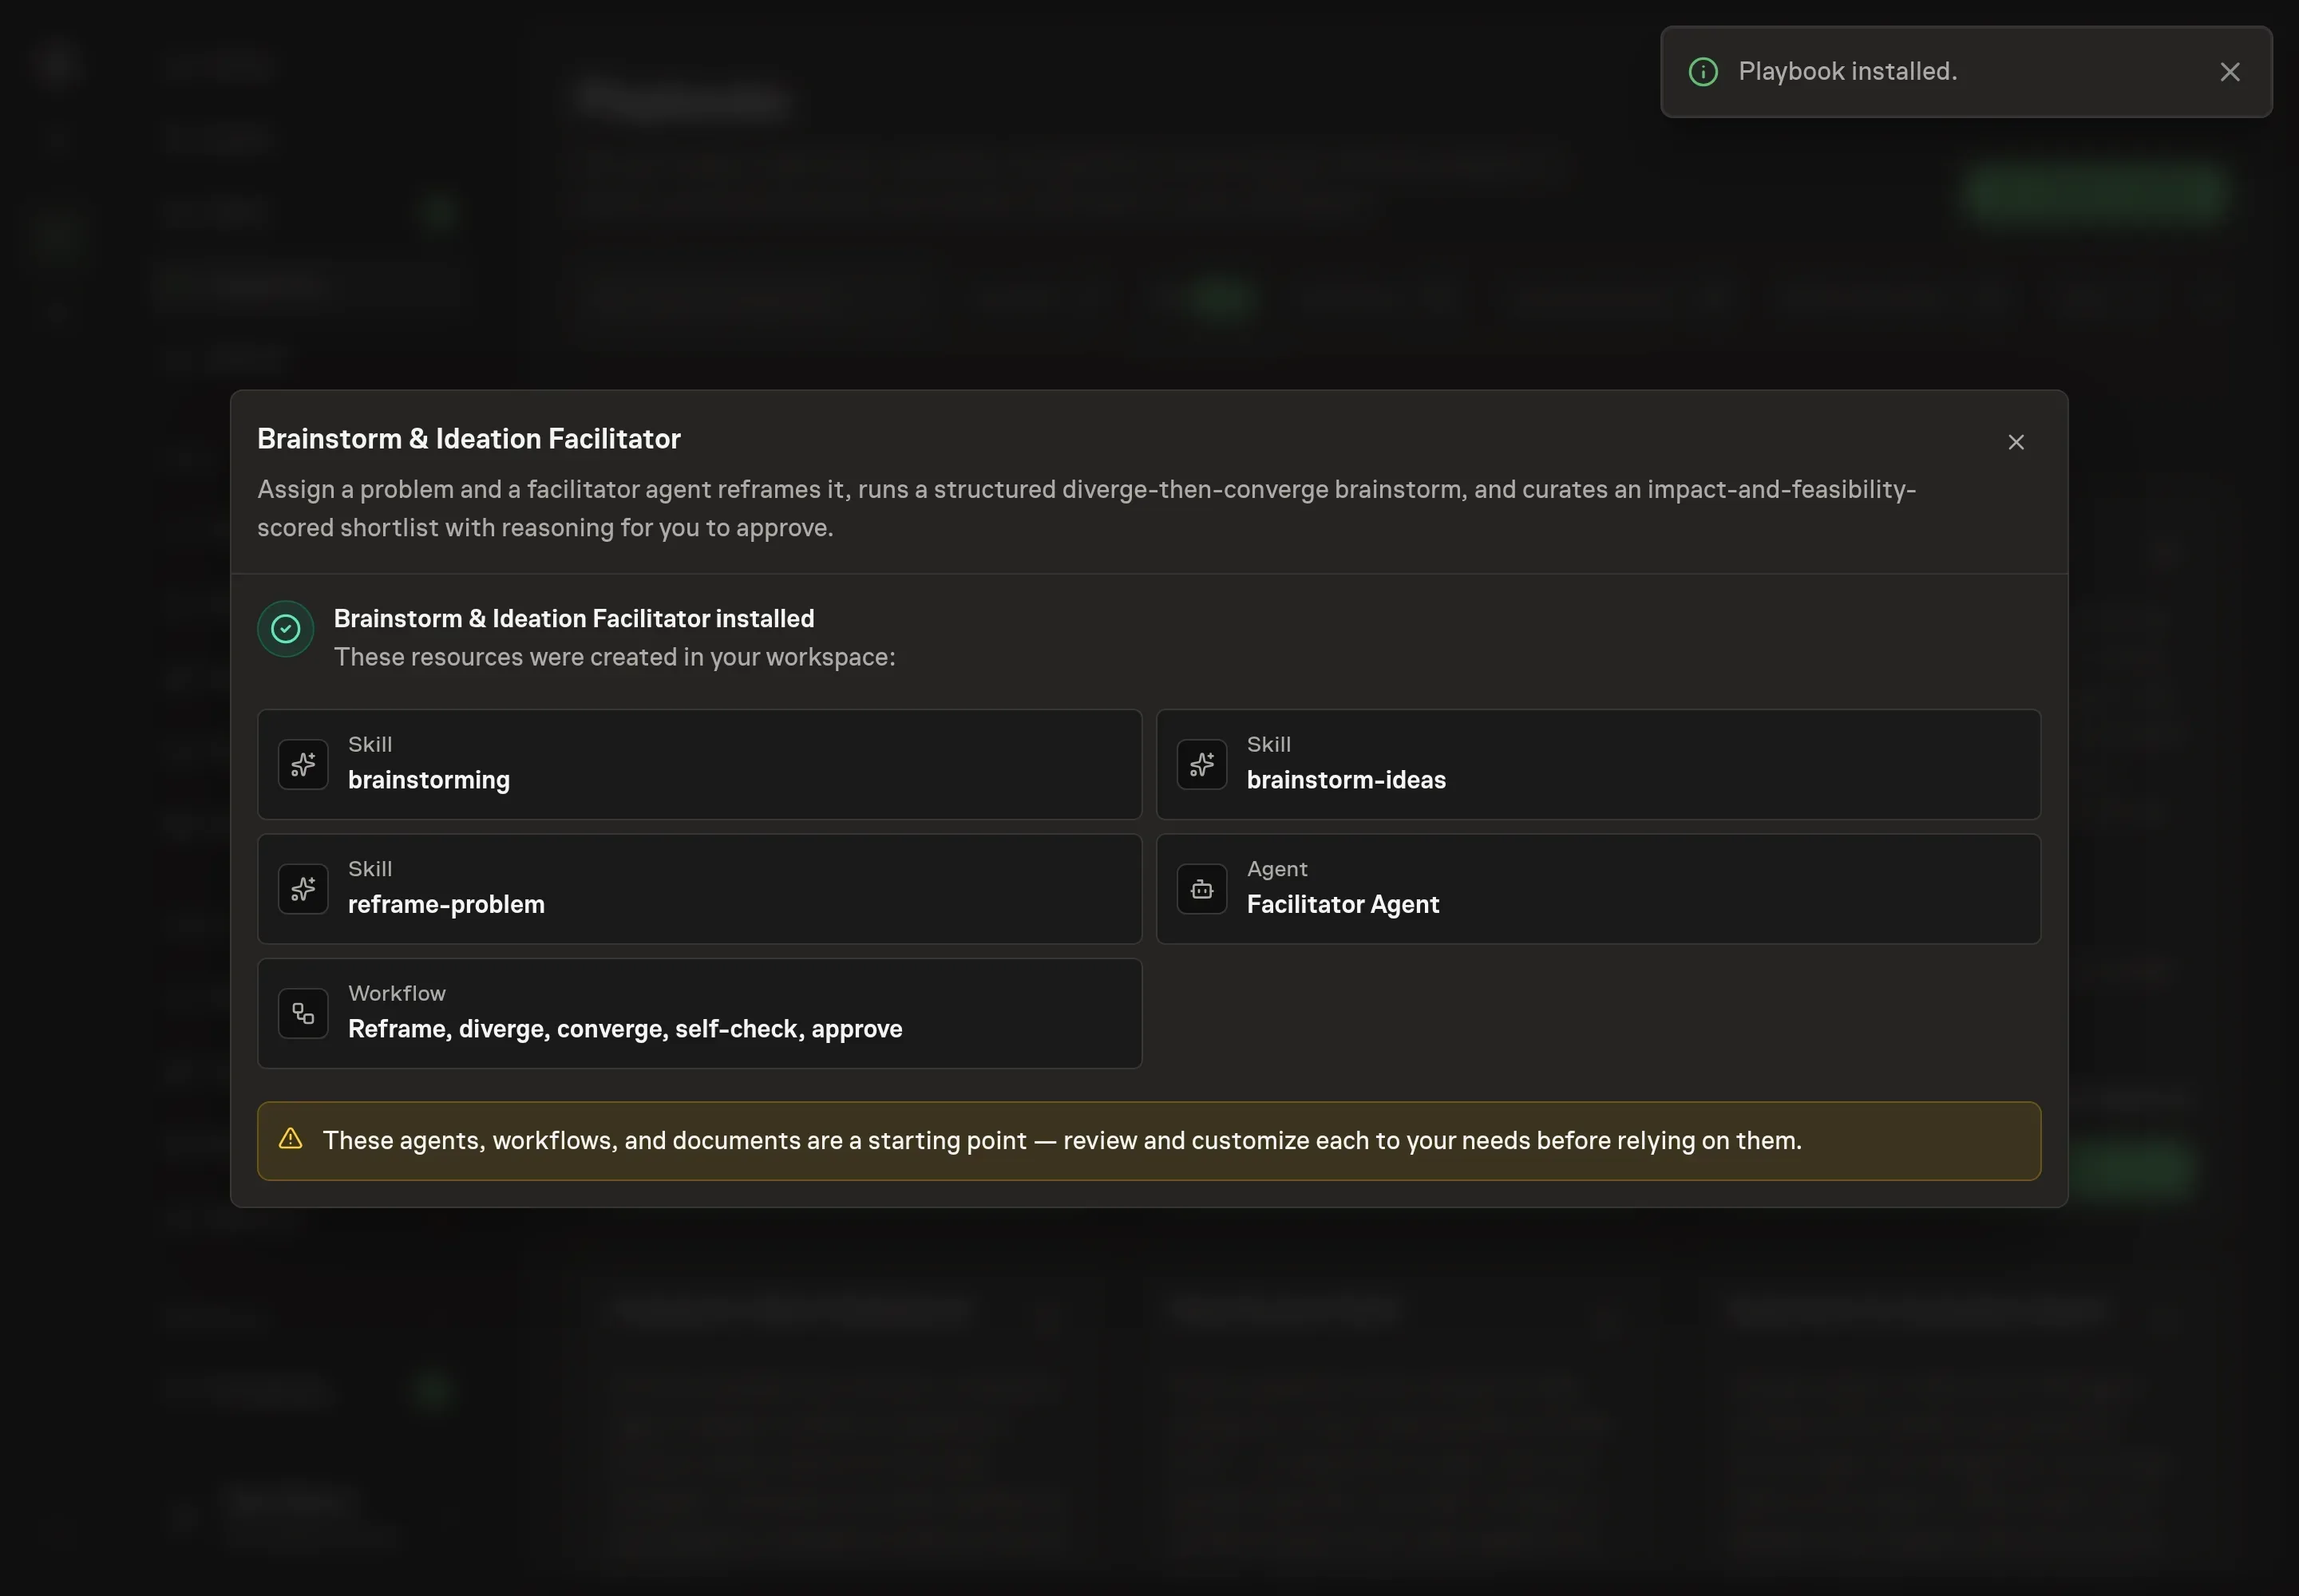The image size is (2299, 1596).
Task: Open the 'reframe-problem' skill name
Action: 446,905
